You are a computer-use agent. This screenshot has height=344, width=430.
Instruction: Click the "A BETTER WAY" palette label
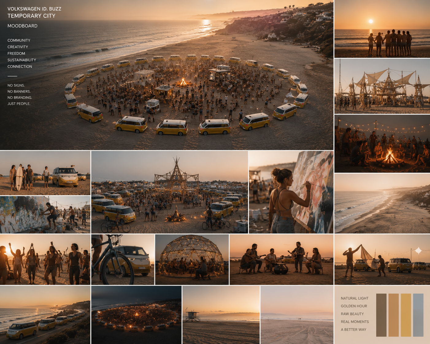tap(354, 330)
